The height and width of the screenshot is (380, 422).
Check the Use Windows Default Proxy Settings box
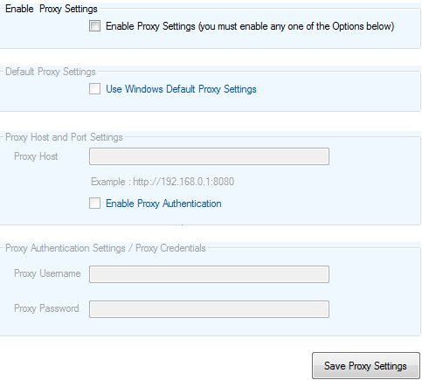[94, 89]
